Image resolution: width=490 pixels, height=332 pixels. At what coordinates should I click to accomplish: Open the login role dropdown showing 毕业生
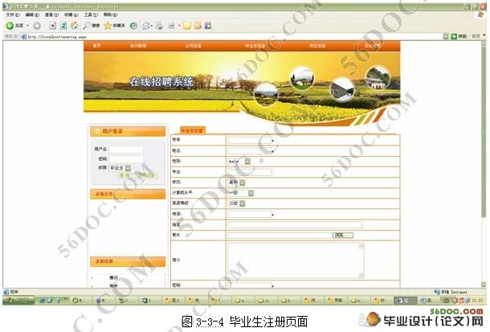128,168
